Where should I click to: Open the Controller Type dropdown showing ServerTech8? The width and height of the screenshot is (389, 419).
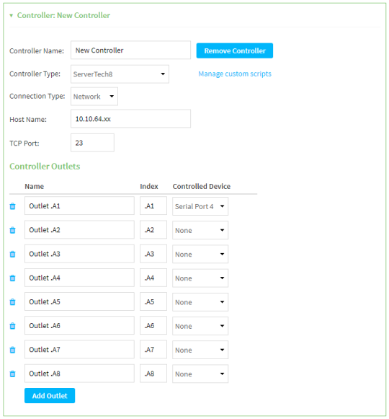click(x=120, y=74)
